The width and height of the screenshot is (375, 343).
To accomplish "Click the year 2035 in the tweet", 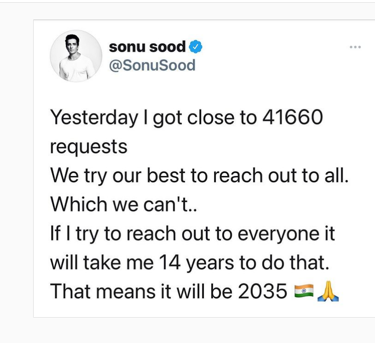I will [262, 291].
